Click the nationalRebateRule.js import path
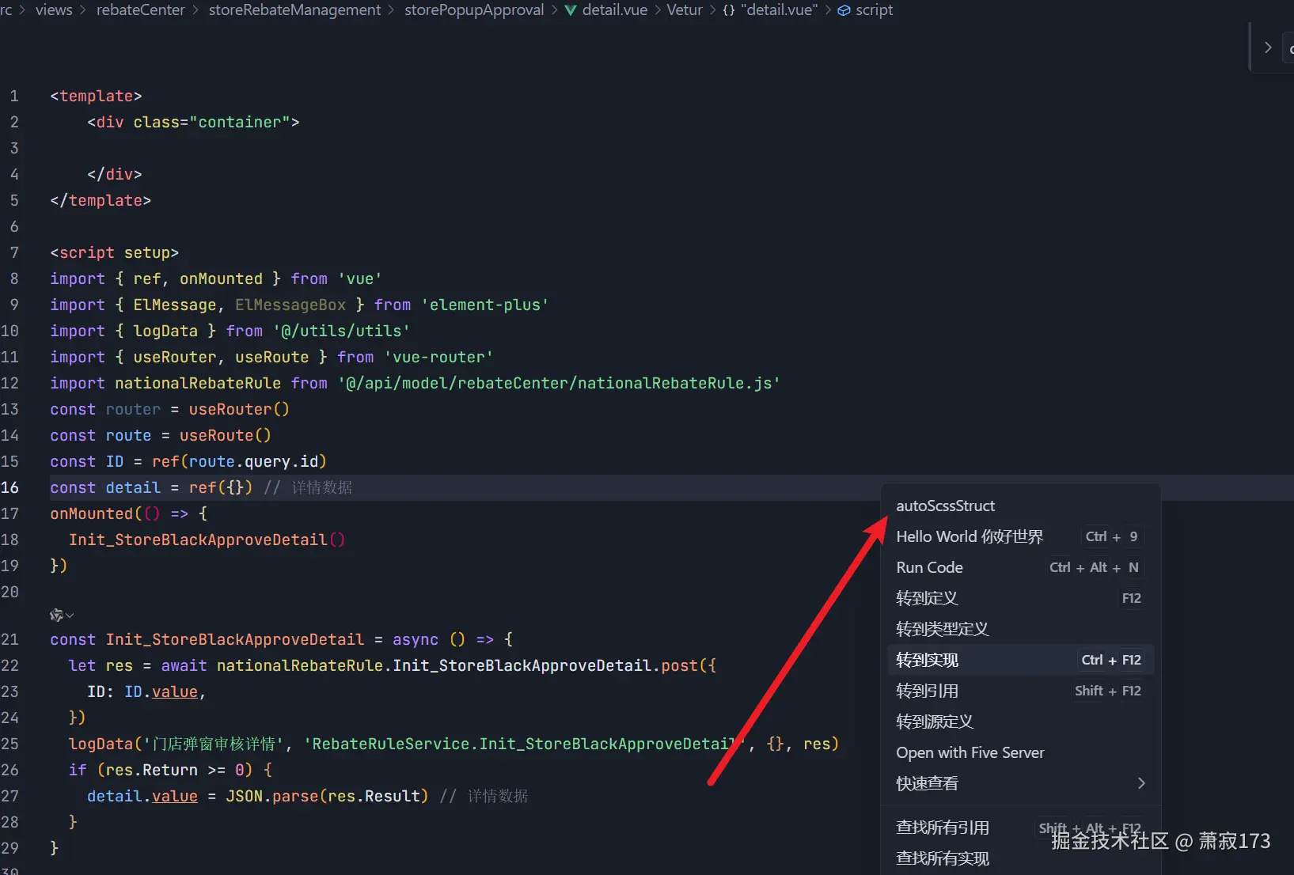 tap(559, 383)
